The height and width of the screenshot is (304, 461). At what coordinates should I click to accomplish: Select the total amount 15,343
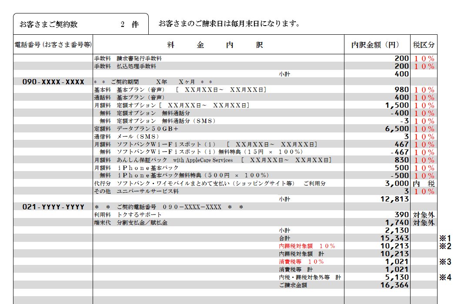point(394,238)
